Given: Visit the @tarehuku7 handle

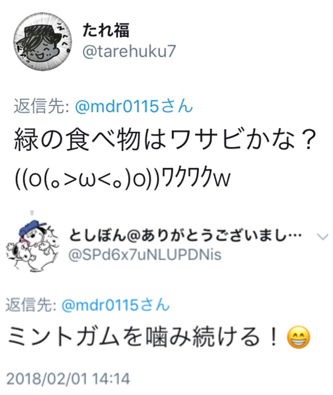Looking at the screenshot, I should pos(129,52).
